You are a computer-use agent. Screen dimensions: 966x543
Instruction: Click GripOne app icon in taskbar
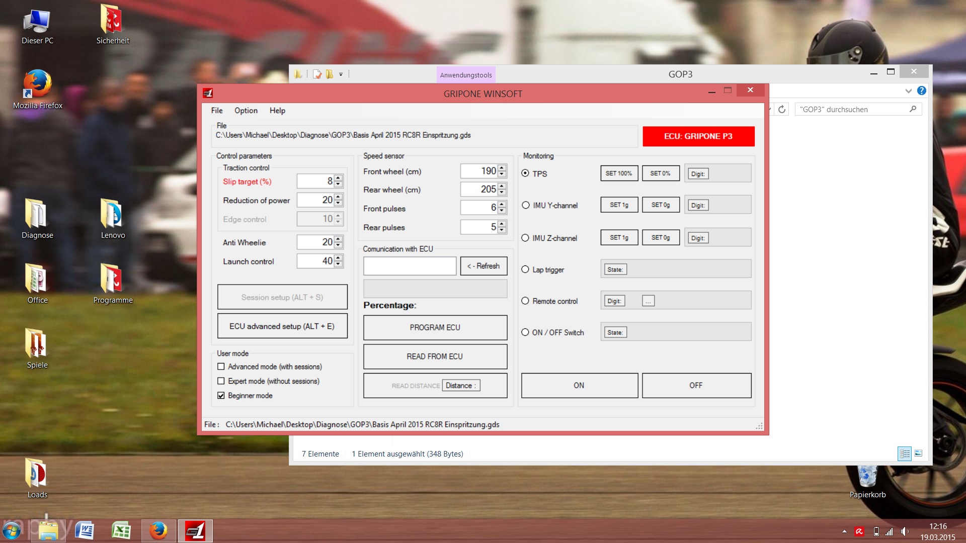tap(195, 531)
